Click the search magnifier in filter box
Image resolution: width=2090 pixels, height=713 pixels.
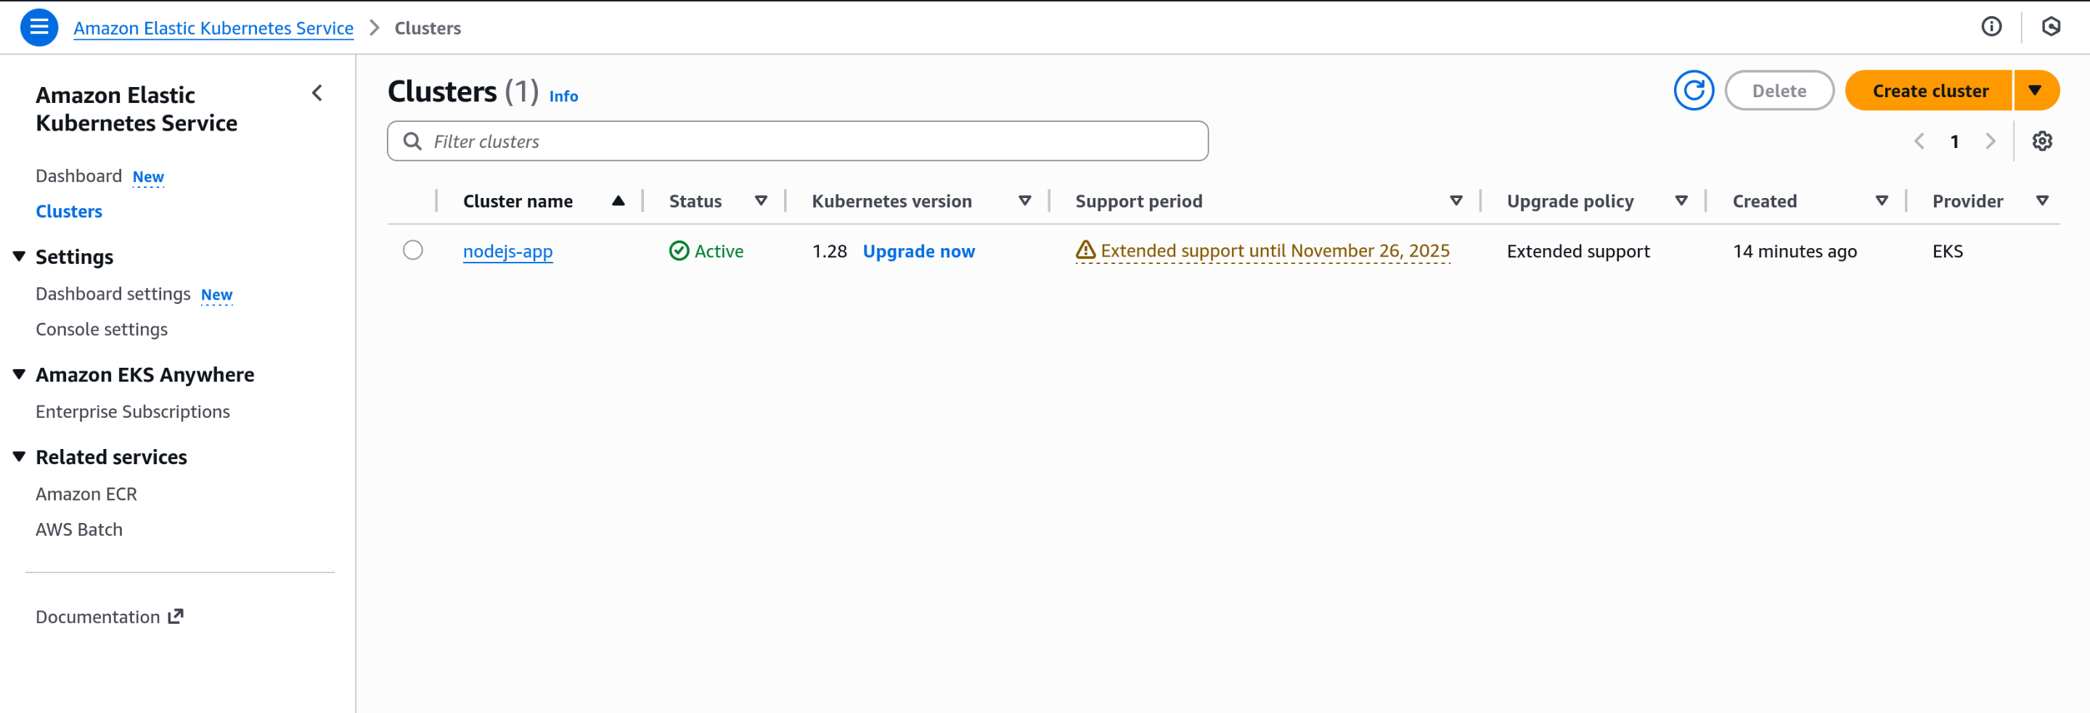click(413, 140)
